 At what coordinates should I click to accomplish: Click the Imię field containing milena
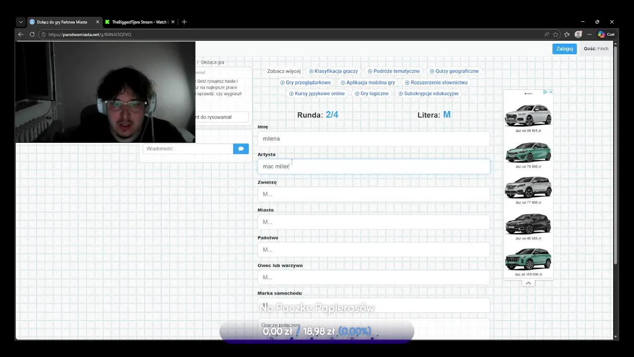tap(373, 138)
